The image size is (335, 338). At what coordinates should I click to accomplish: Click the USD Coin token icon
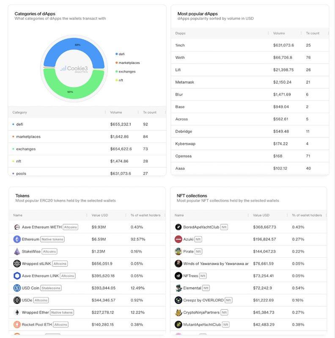pyautogui.click(x=17, y=288)
